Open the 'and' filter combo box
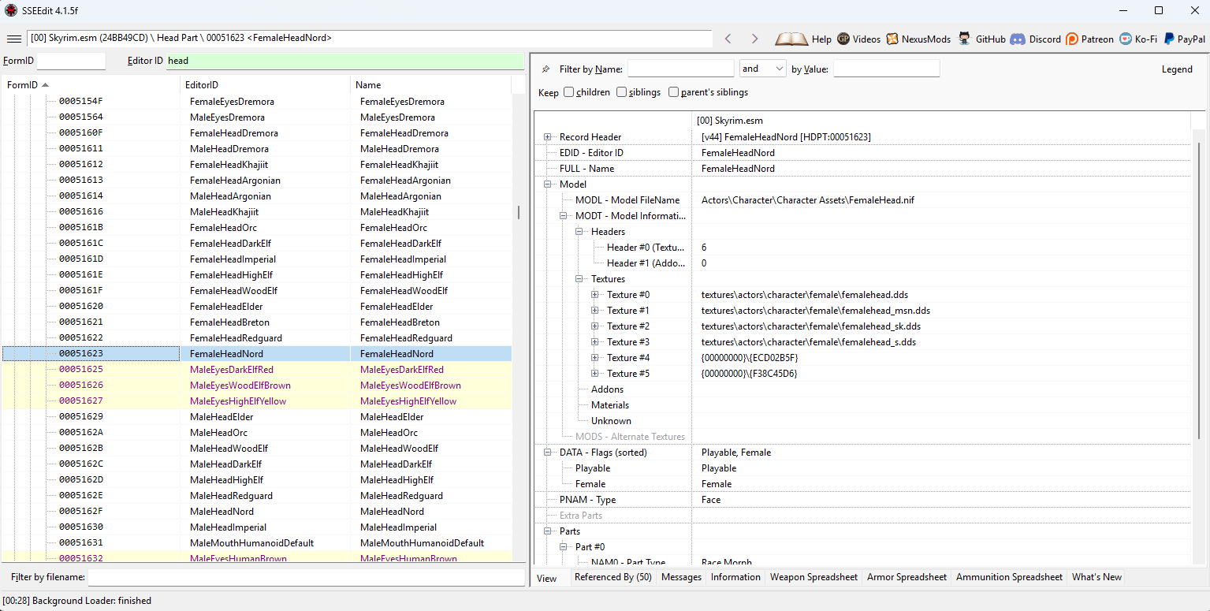The height and width of the screenshot is (611, 1210). click(762, 69)
